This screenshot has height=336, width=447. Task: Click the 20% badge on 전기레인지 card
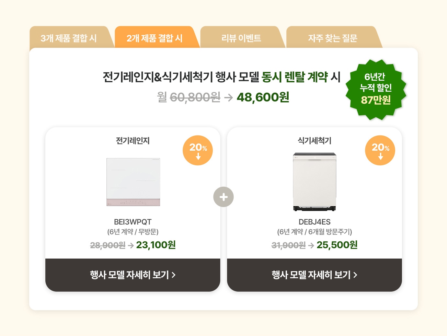tap(198, 150)
